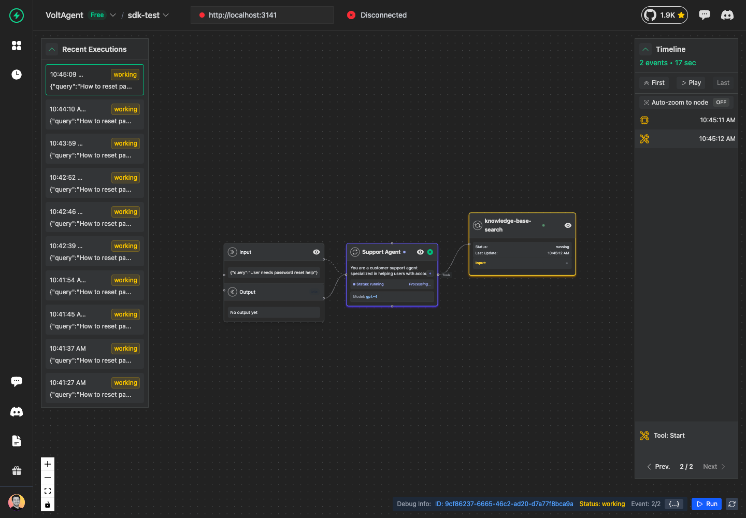
Task: Open the GitHub 1.9K stars badge
Action: coord(665,15)
